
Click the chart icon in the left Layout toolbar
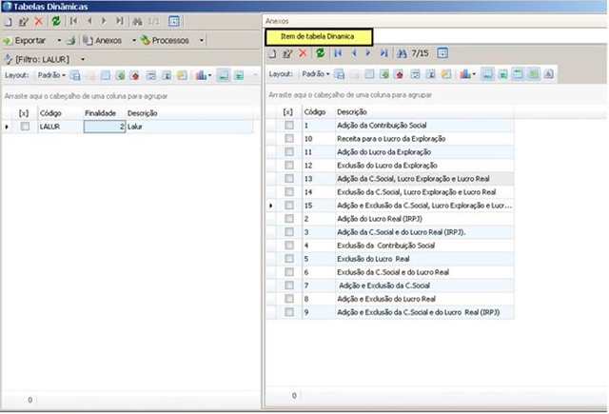coord(201,75)
